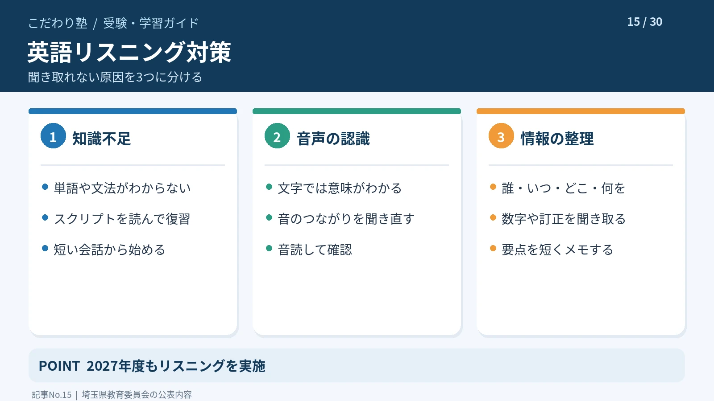Click bullet 数字や訂正を聞き取る
The image size is (714, 401).
click(x=564, y=219)
